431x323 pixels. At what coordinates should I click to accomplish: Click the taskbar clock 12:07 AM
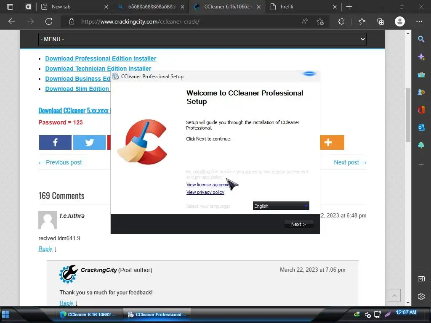point(406,312)
